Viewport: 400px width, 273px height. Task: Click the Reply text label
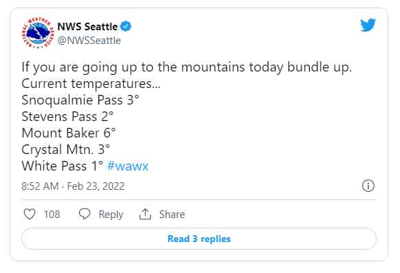(111, 215)
